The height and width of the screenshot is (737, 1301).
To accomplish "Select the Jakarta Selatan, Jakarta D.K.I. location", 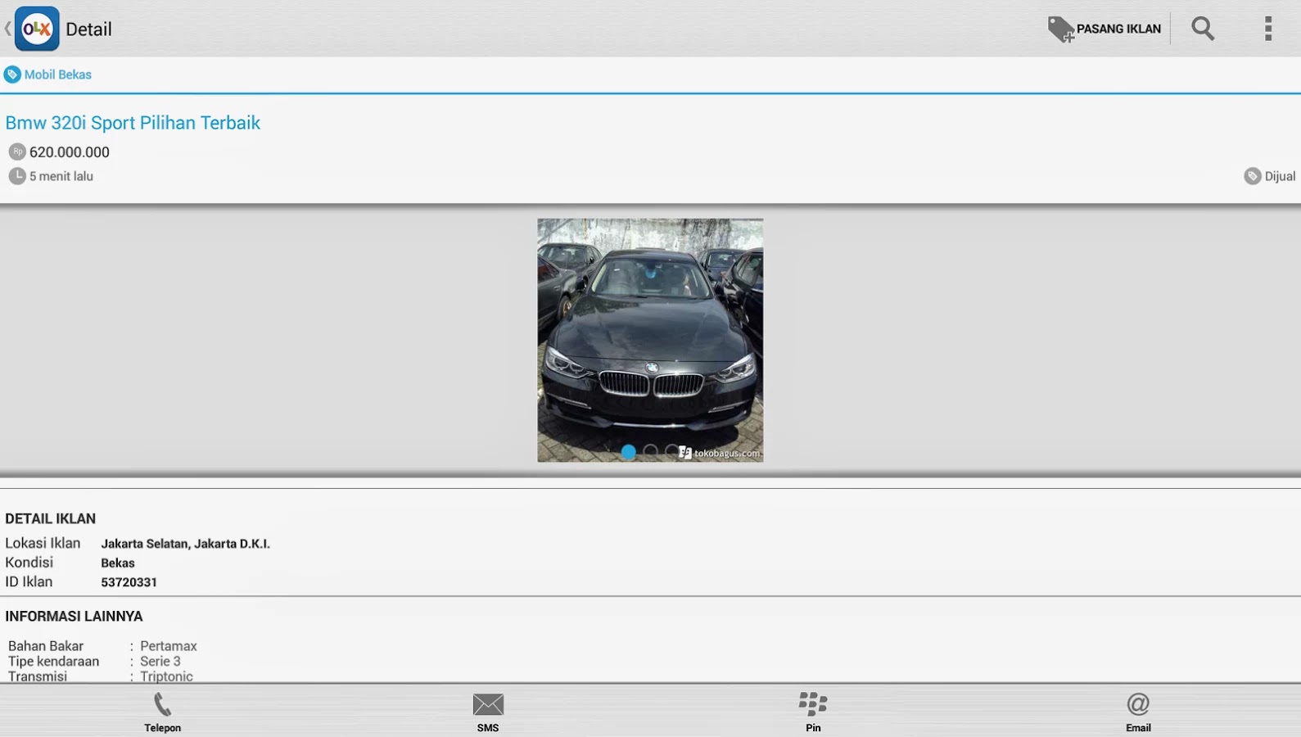I will click(x=185, y=544).
